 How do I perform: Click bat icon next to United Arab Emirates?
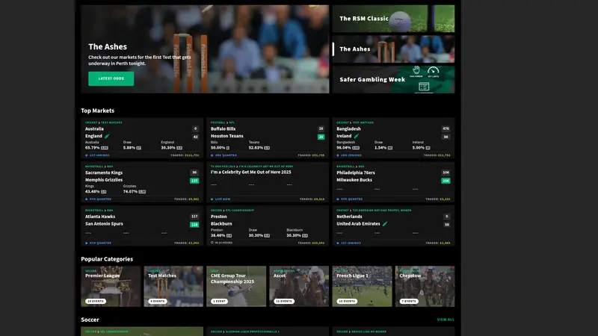point(385,223)
